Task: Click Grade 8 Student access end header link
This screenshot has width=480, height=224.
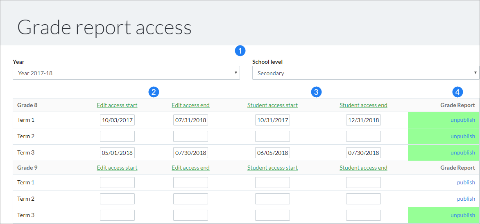Action: 363,105
